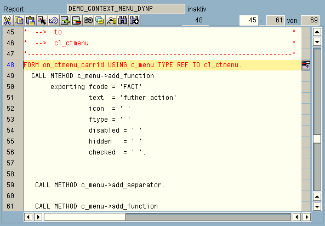Click line 61 'CALL METHOD c_menu->add_function'
This screenshot has height=226, width=325.
[96, 206]
